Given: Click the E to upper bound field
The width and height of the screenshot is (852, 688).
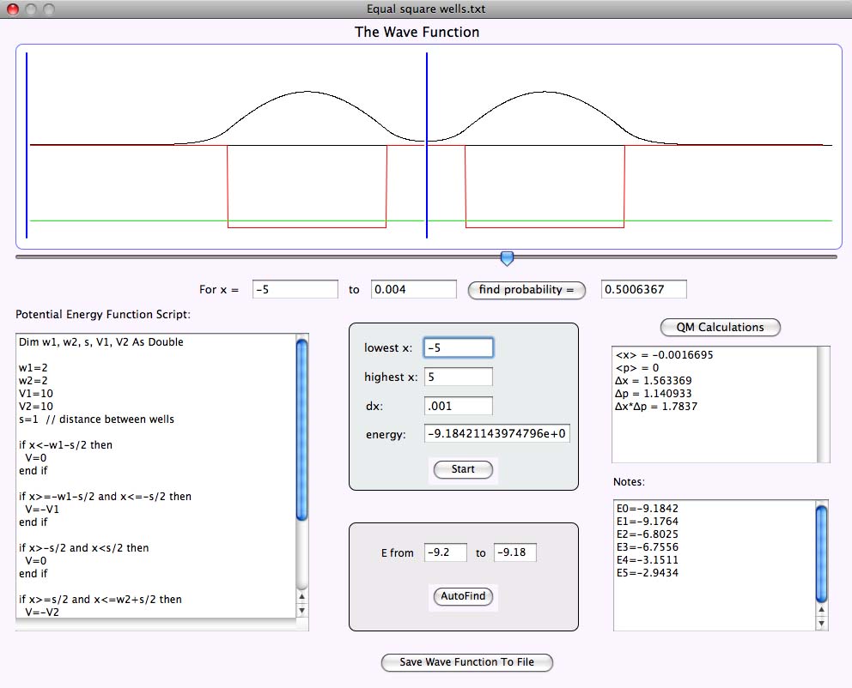Looking at the screenshot, I should pos(515,553).
